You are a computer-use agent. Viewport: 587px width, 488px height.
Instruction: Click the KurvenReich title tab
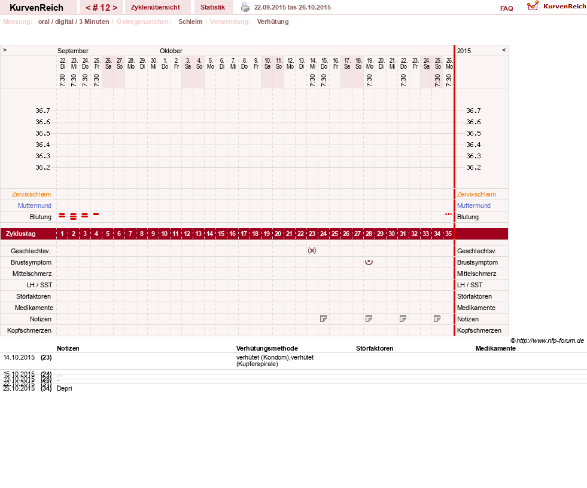click(x=37, y=7)
